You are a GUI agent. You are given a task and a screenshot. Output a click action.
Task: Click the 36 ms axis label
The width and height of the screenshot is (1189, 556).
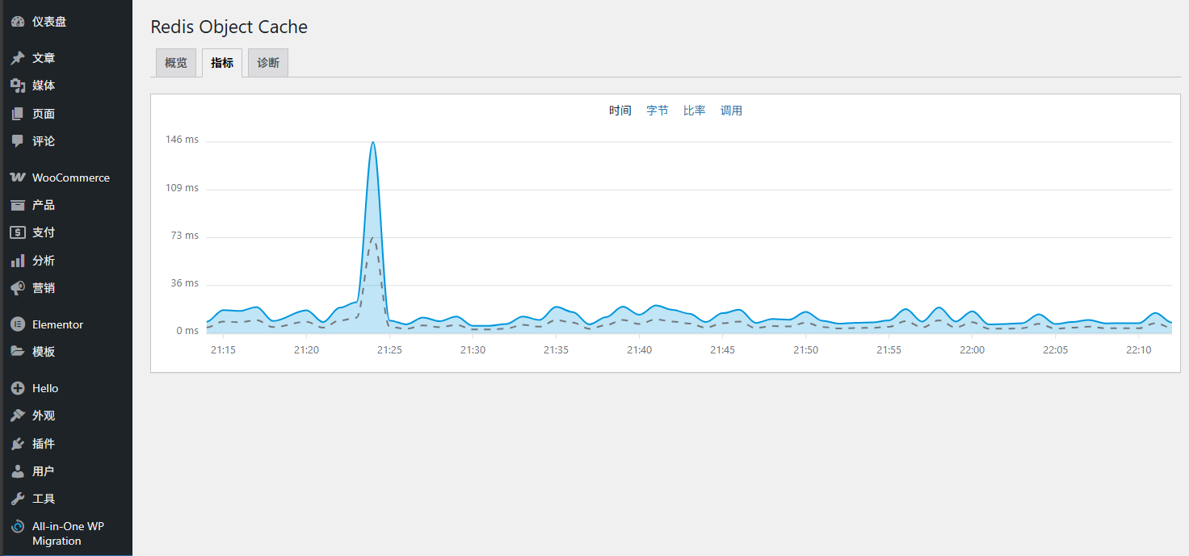185,283
